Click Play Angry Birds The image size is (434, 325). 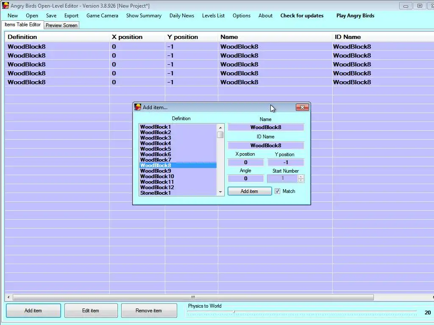coord(355,16)
